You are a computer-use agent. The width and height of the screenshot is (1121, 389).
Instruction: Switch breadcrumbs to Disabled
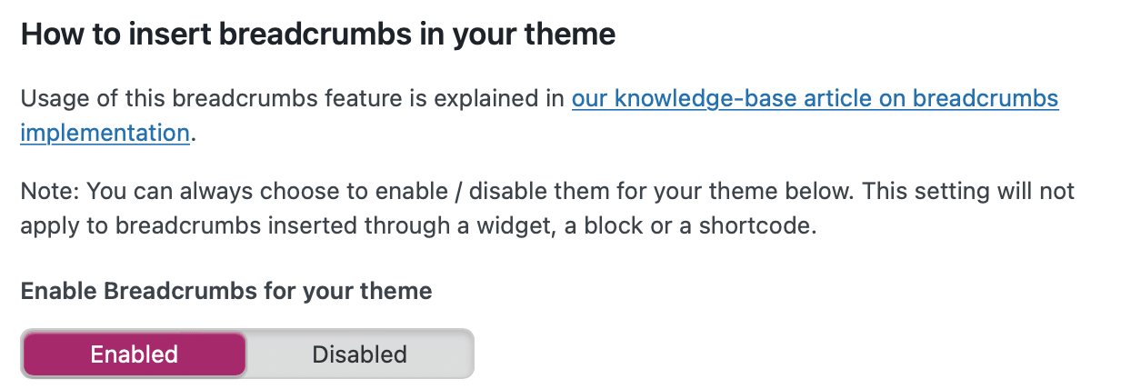point(359,354)
